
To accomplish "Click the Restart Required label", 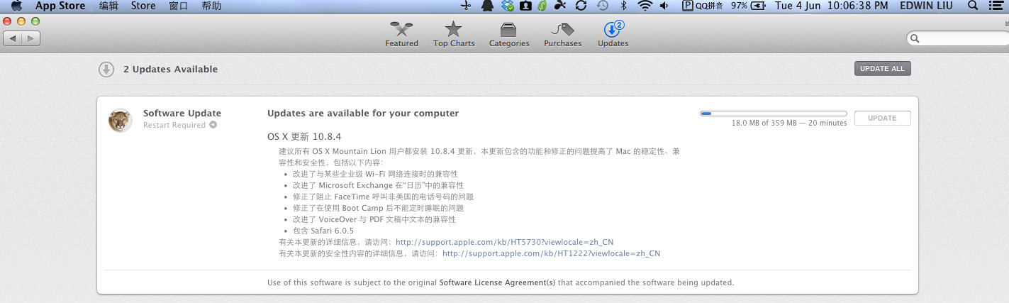I will (174, 125).
